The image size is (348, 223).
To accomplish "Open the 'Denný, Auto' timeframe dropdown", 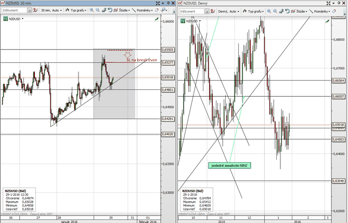I will tap(228, 11).
